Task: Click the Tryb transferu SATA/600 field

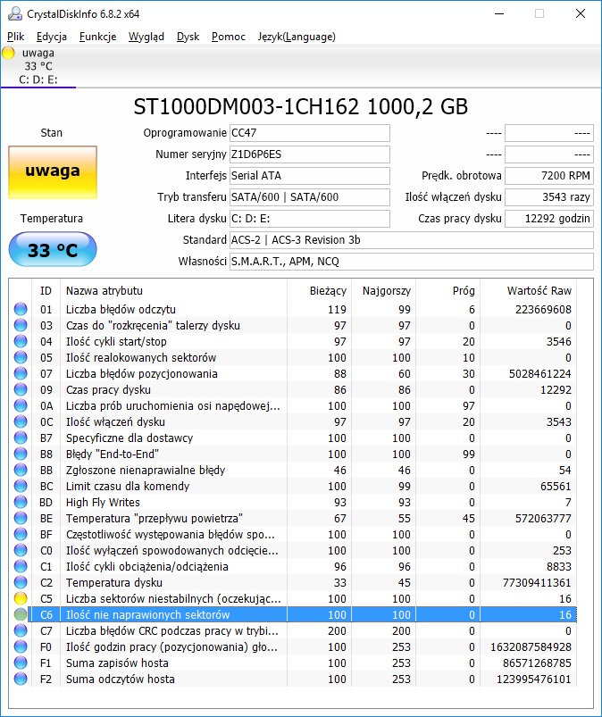Action: point(310,197)
